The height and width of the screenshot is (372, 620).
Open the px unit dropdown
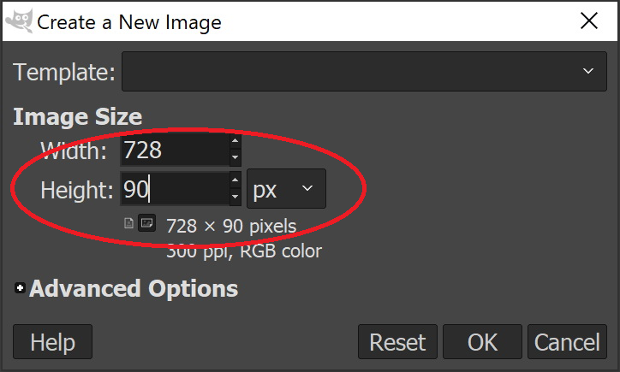click(286, 189)
